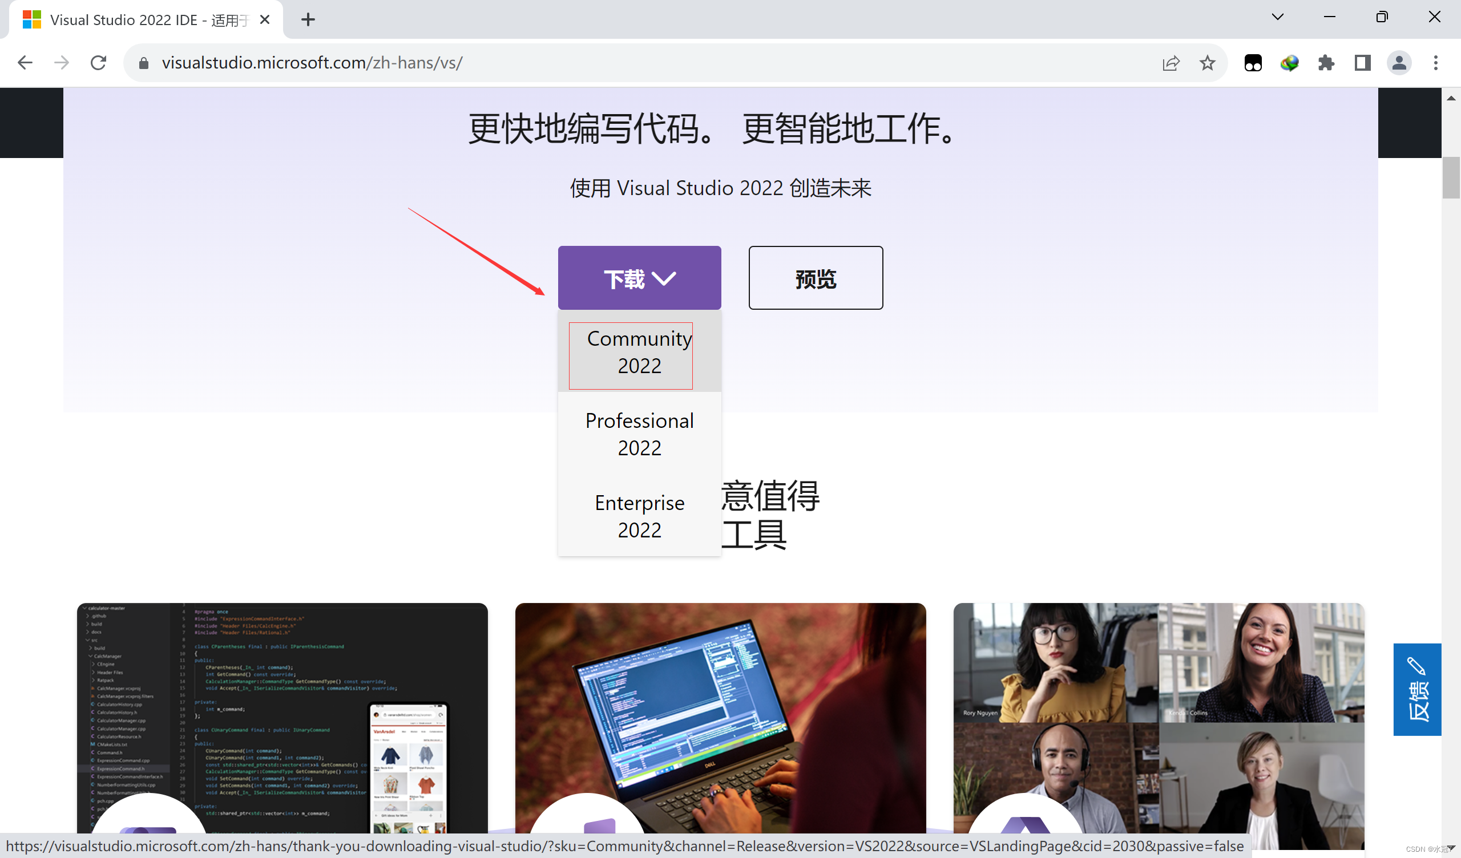Select Community 2022 from the menu
1461x858 pixels.
click(x=639, y=352)
